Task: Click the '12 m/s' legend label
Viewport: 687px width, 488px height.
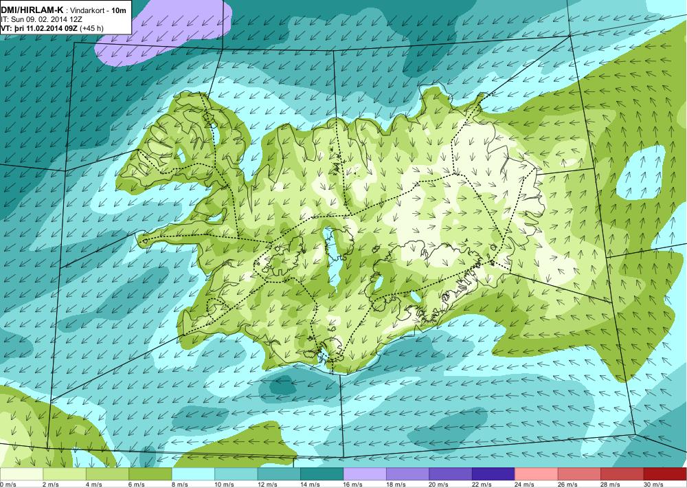Action: (x=267, y=485)
